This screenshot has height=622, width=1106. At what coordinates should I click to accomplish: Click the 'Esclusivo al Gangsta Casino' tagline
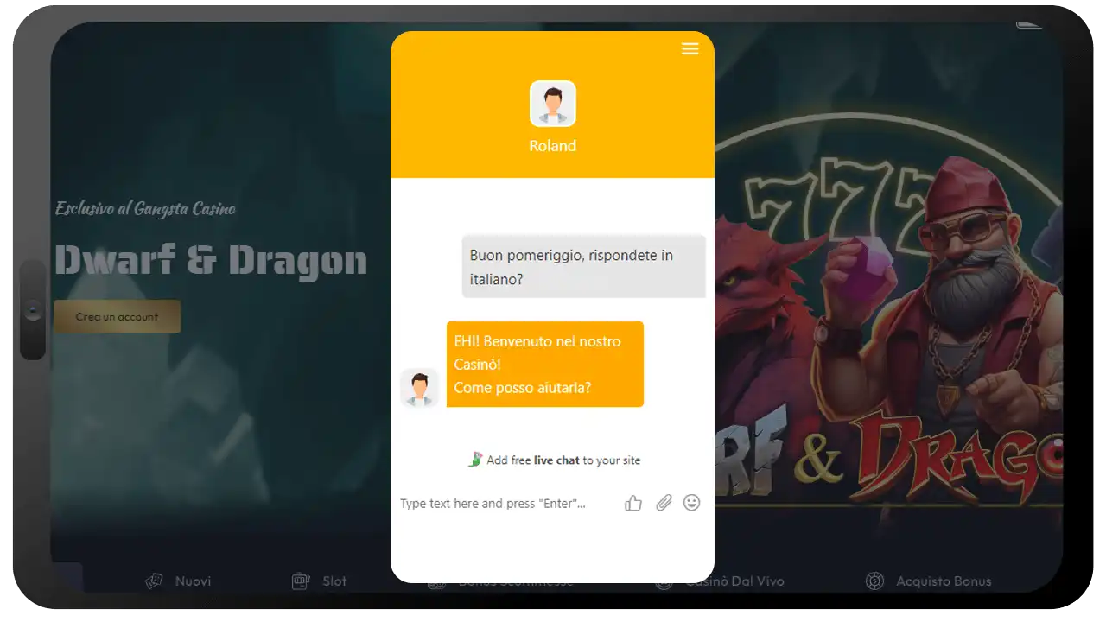tap(145, 208)
